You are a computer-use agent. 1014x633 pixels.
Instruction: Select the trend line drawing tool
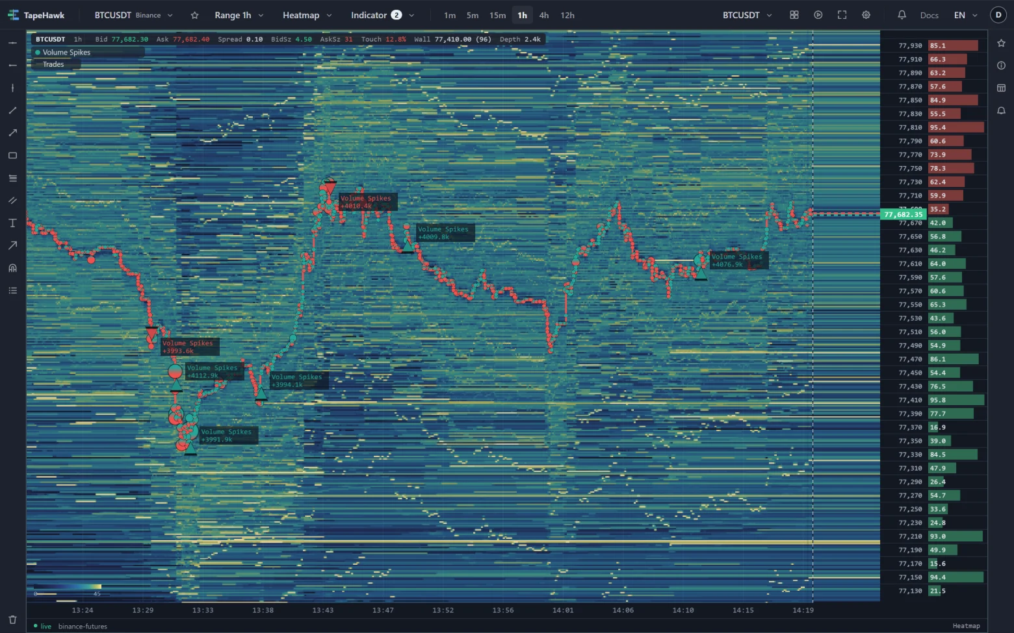coord(12,110)
